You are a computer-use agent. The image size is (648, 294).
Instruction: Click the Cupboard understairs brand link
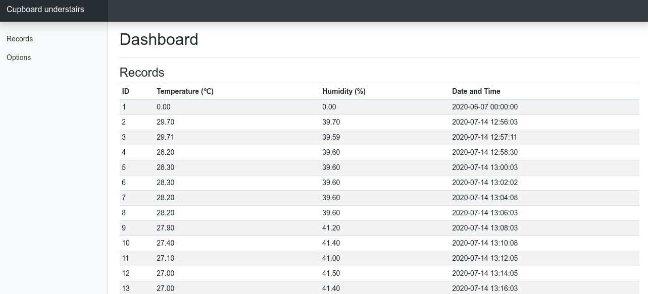[45, 10]
